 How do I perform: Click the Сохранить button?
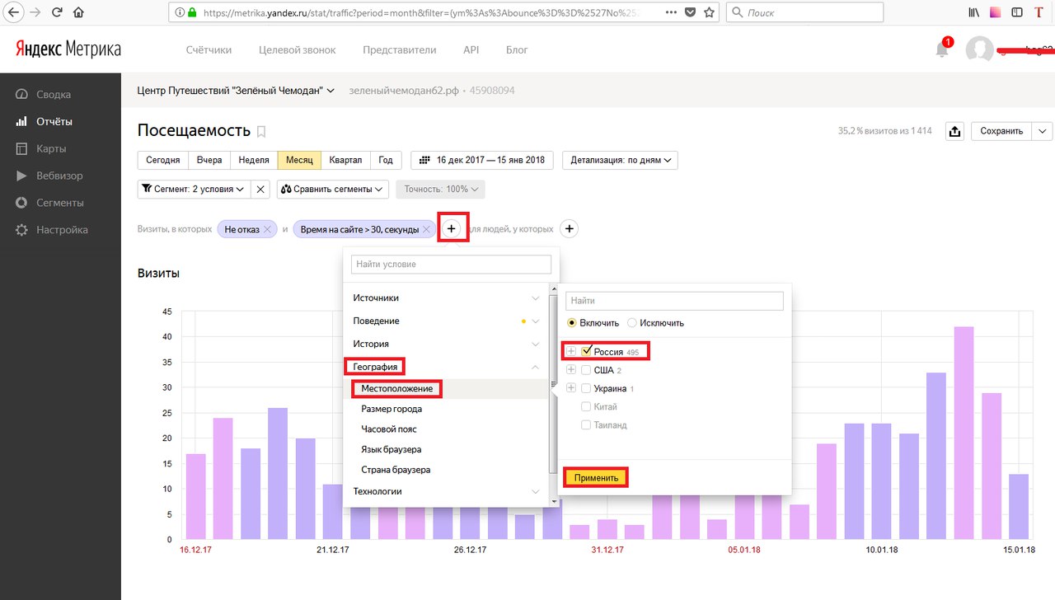click(x=1001, y=131)
